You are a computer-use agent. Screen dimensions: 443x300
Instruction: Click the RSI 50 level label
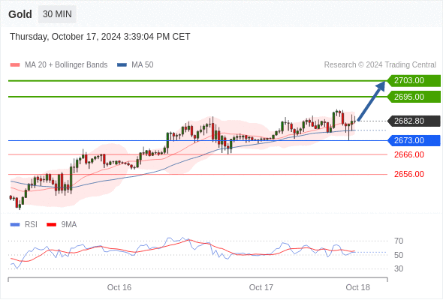click(399, 255)
